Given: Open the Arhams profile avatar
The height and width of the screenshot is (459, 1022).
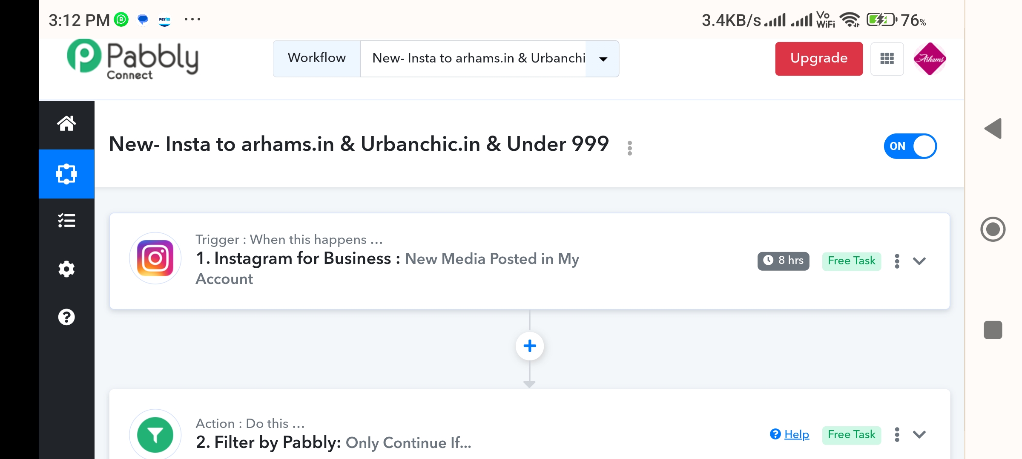Looking at the screenshot, I should tap(930, 59).
